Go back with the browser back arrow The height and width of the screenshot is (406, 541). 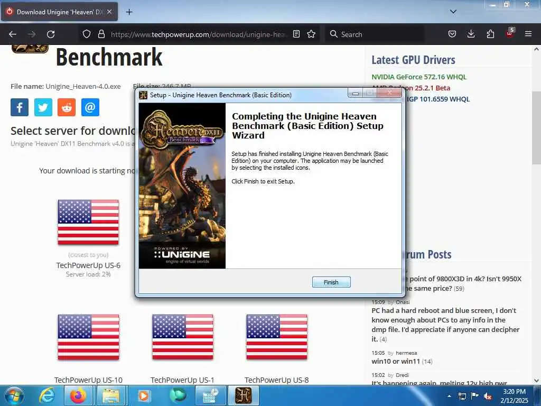pyautogui.click(x=13, y=34)
